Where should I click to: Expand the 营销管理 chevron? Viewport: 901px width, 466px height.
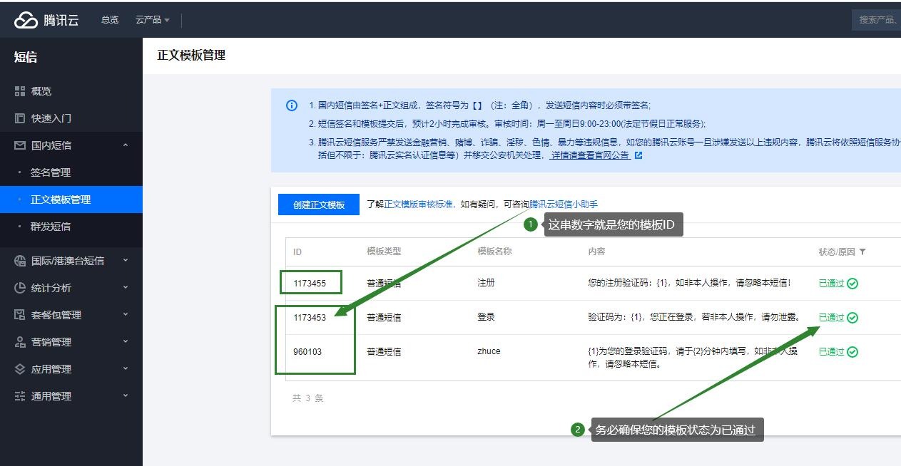(126, 342)
